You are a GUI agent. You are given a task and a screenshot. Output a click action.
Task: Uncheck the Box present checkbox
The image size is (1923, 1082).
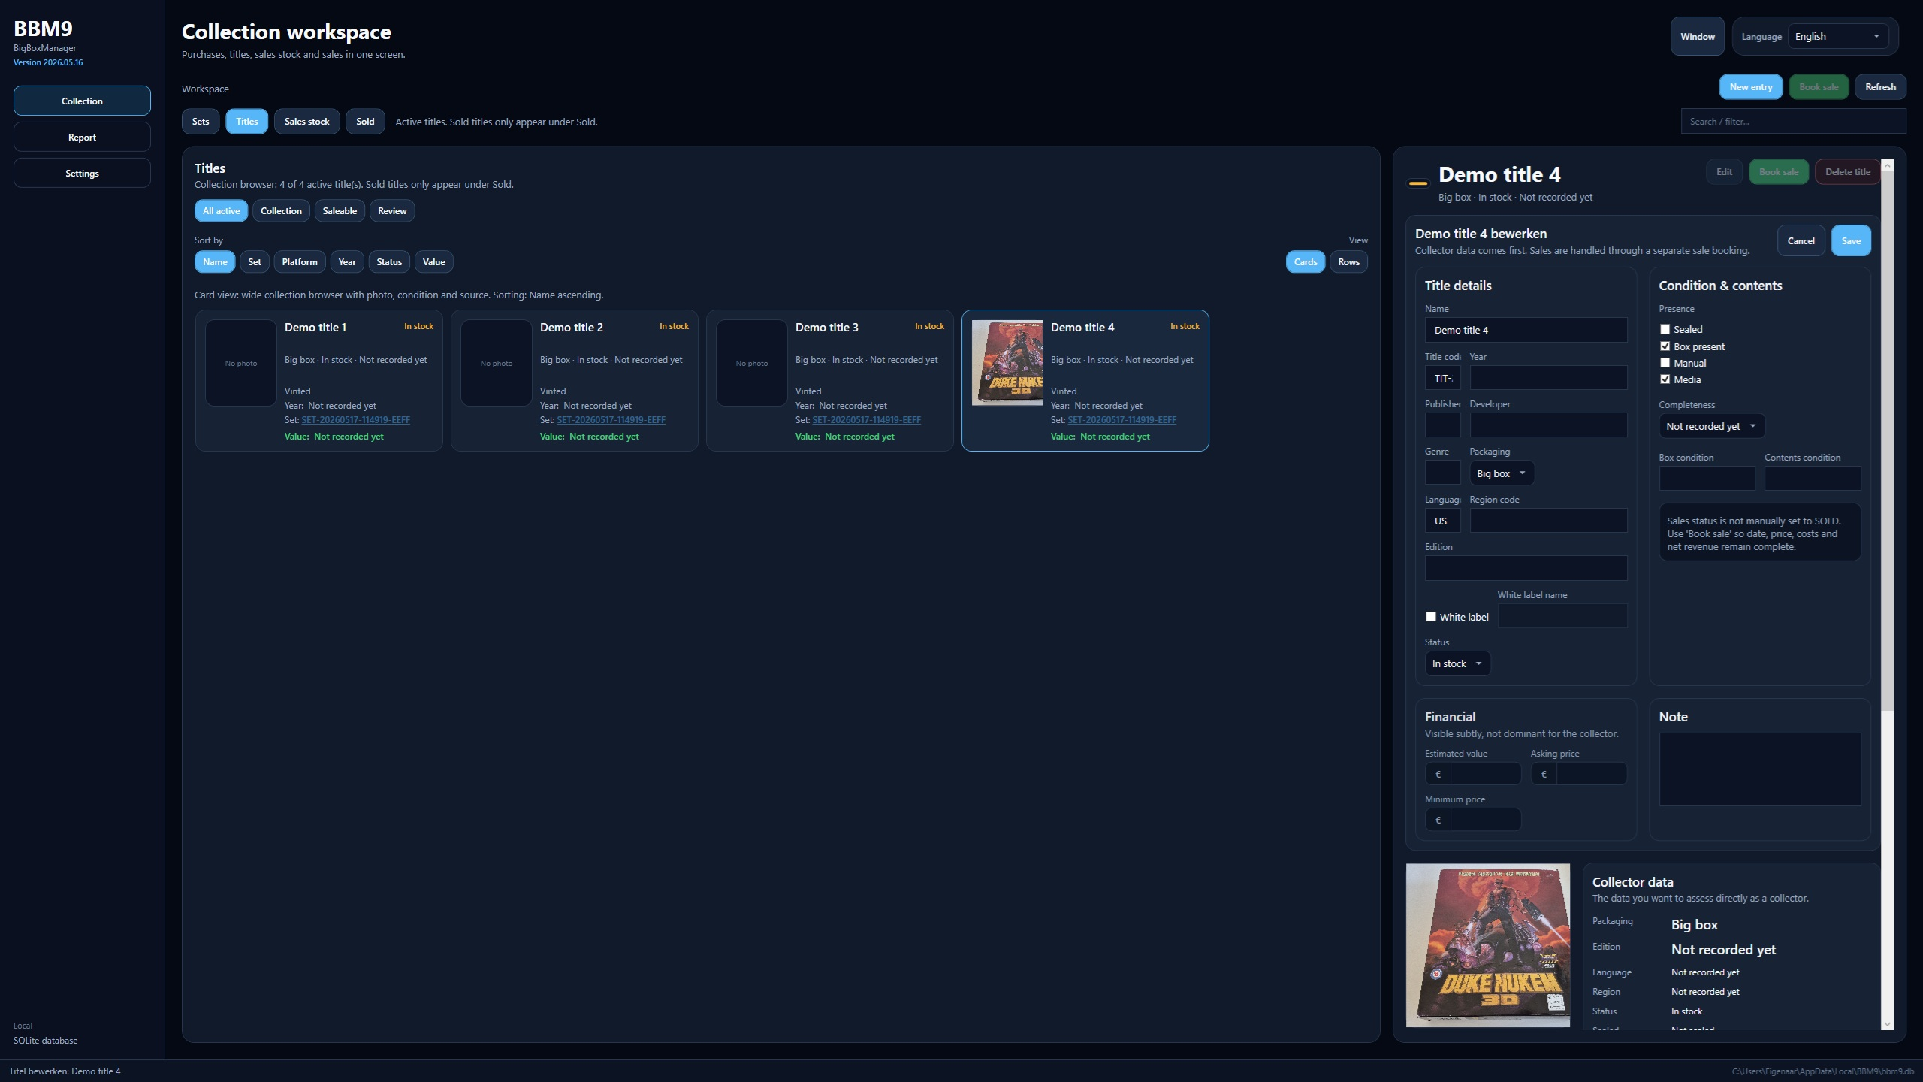coord(1665,346)
